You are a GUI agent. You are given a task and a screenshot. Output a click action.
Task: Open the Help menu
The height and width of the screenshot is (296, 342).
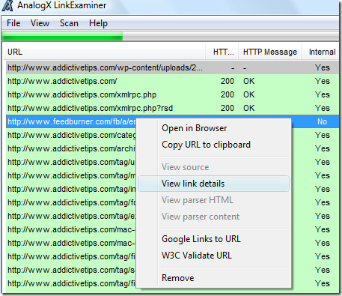pyautogui.click(x=98, y=23)
